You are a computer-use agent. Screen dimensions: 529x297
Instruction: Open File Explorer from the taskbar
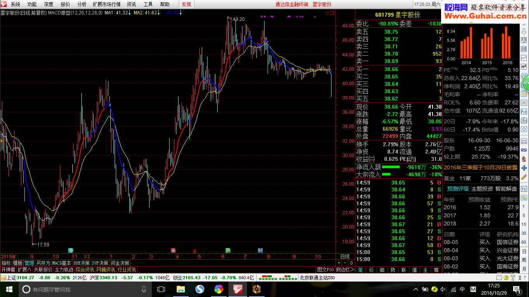point(180,289)
